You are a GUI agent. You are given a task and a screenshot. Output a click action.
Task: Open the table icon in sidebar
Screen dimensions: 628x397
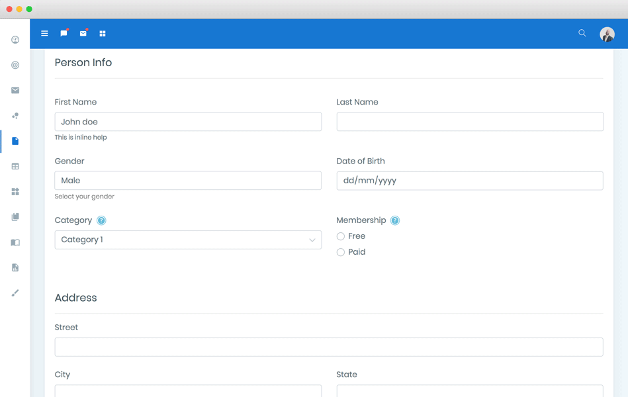(15, 166)
